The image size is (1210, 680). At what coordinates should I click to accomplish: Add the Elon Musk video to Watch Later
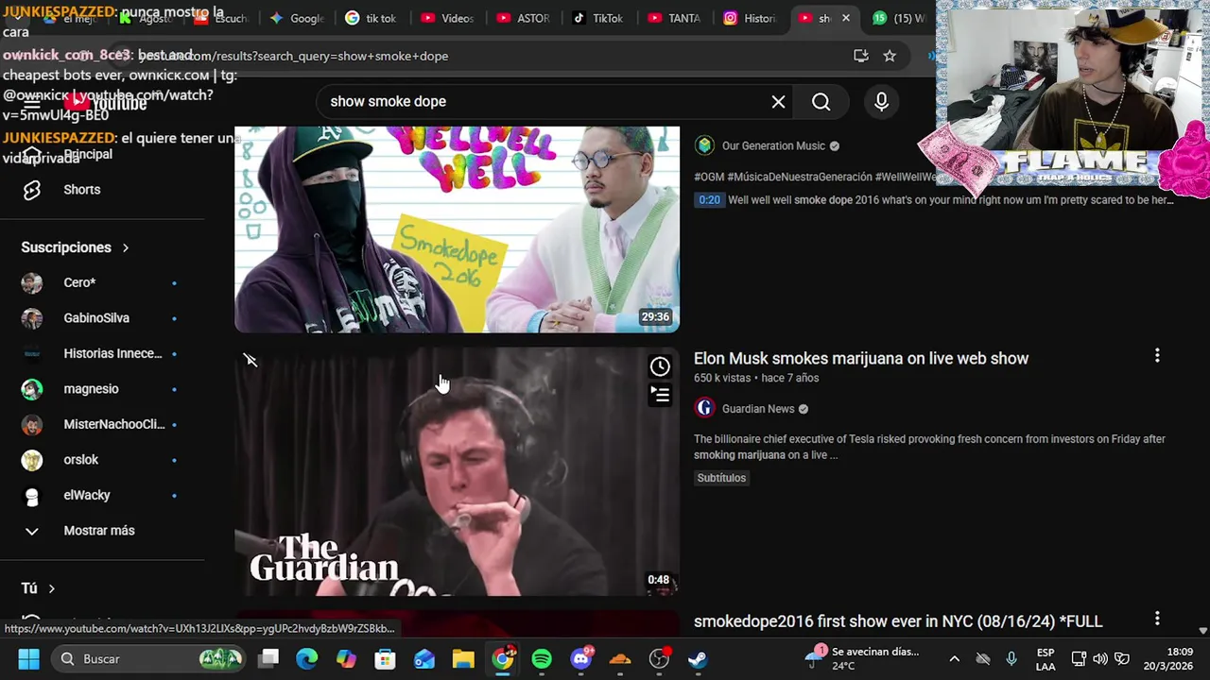point(660,366)
